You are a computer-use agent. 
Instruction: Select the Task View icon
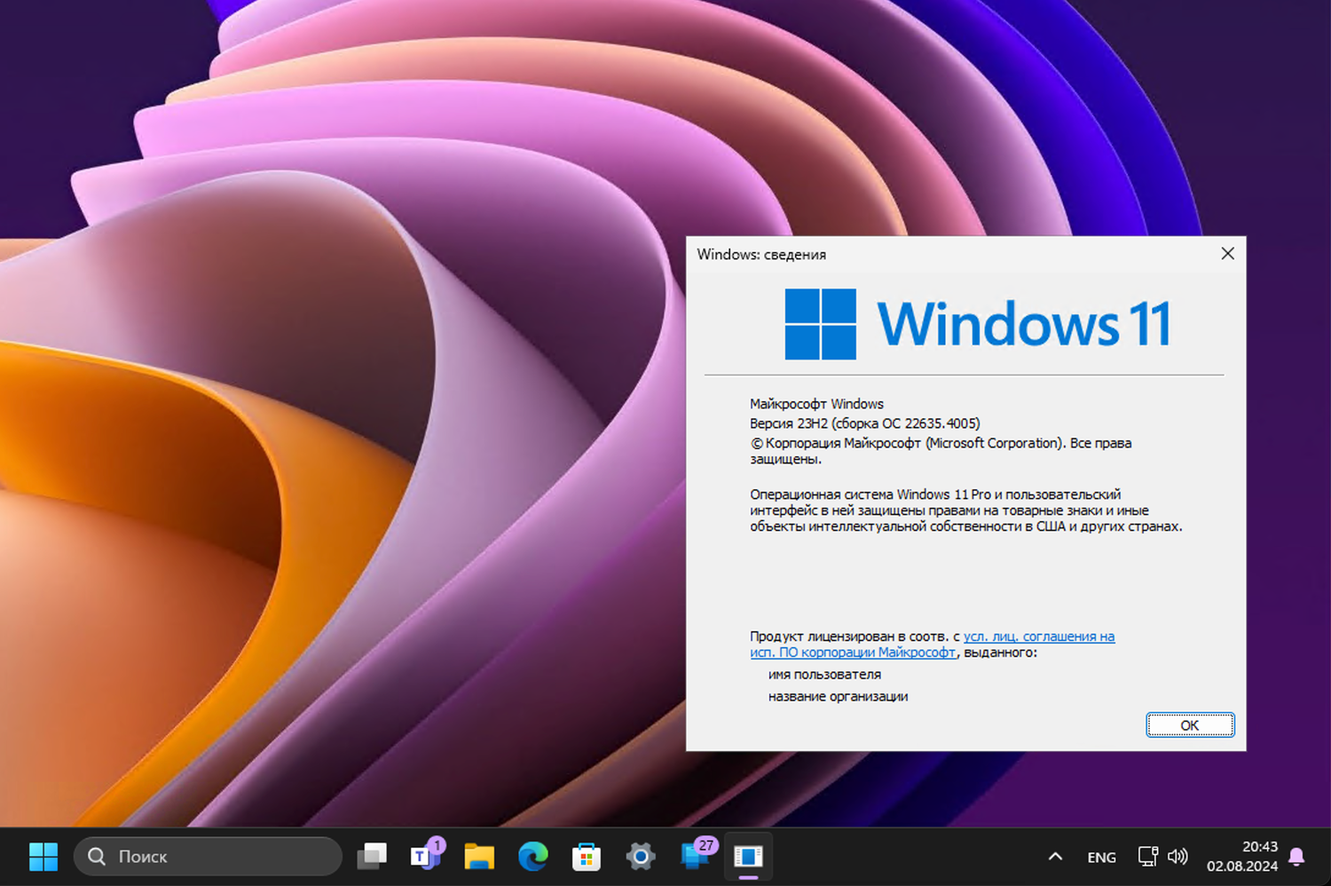click(372, 856)
